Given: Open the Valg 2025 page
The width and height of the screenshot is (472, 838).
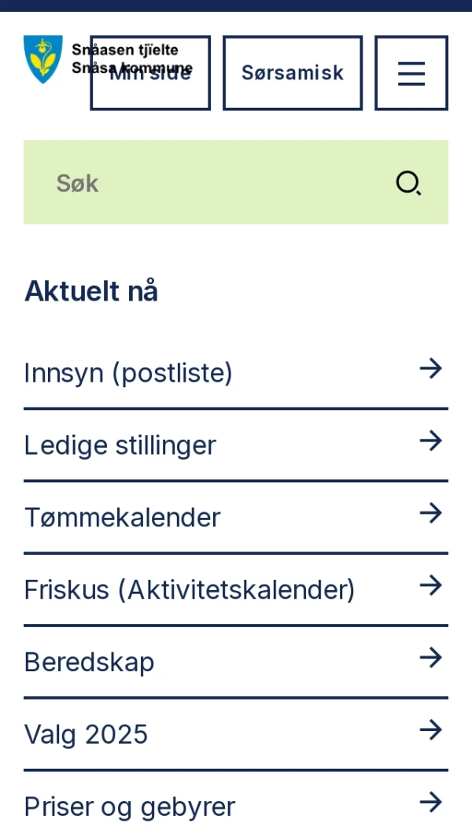Looking at the screenshot, I should [86, 733].
